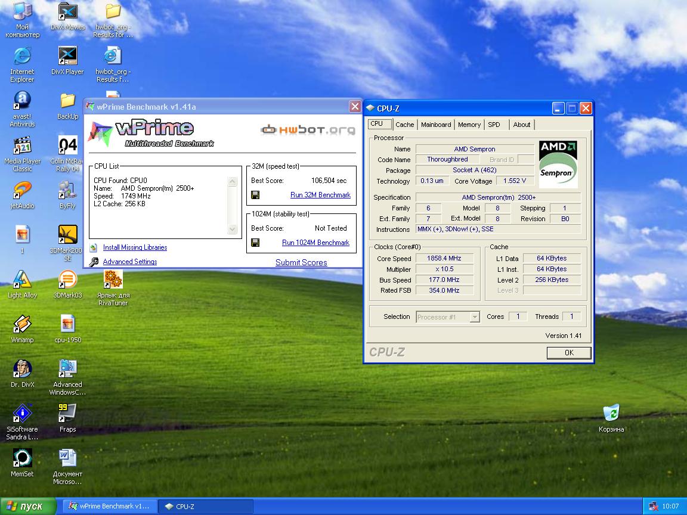The width and height of the screenshot is (687, 515).
Task: Launch avast! Antivirus desktop icon
Action: point(22,110)
